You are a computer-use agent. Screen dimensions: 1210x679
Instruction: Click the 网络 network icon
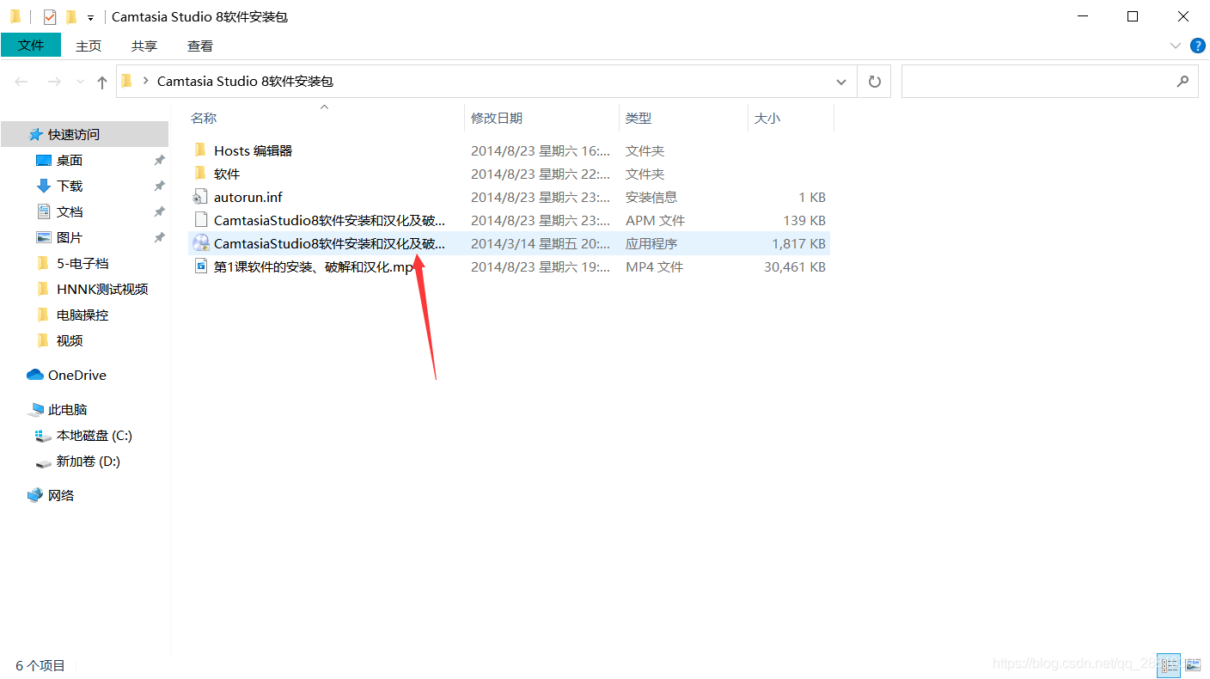[x=35, y=495]
